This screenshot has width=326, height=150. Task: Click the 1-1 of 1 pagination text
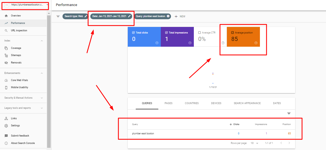tap(269, 143)
